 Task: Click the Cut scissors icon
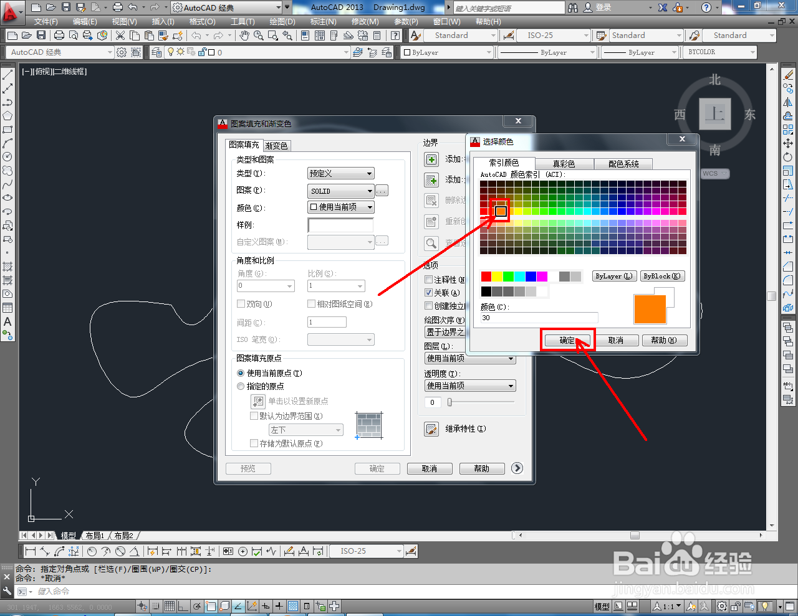pyautogui.click(x=120, y=36)
